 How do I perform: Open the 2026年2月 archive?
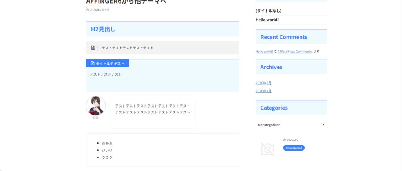pyautogui.click(x=263, y=83)
